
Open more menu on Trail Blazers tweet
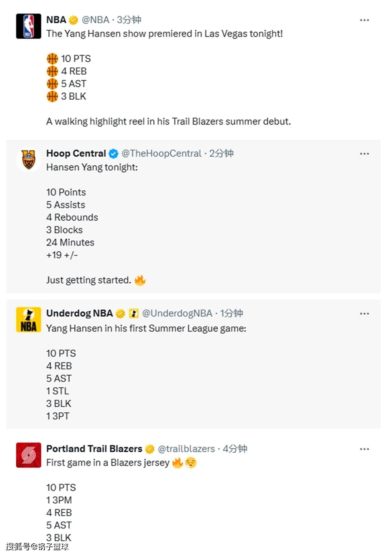click(x=364, y=449)
